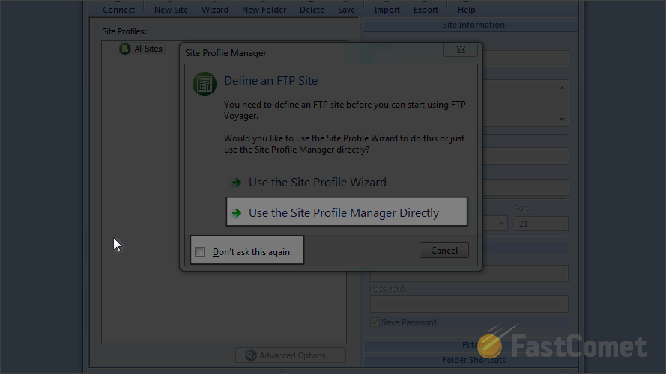Select the All Sites folder icon
The width and height of the screenshot is (666, 374).
(125, 49)
